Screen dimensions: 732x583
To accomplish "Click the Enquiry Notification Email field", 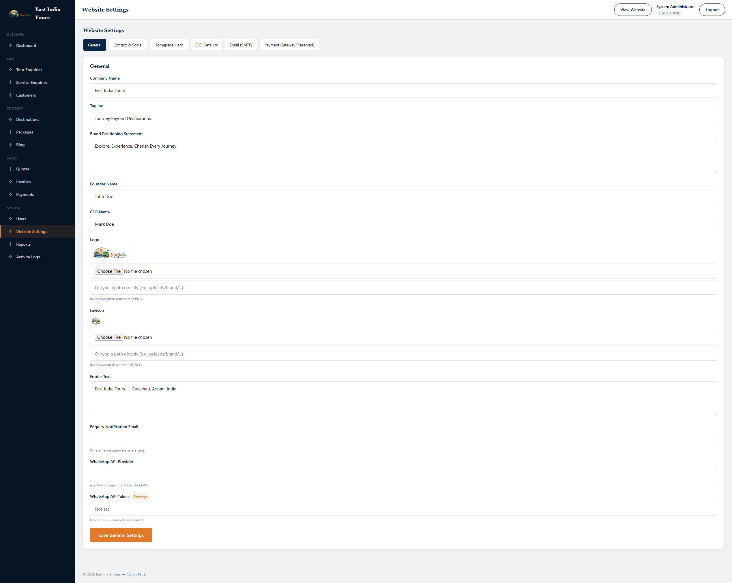I will [x=403, y=439].
